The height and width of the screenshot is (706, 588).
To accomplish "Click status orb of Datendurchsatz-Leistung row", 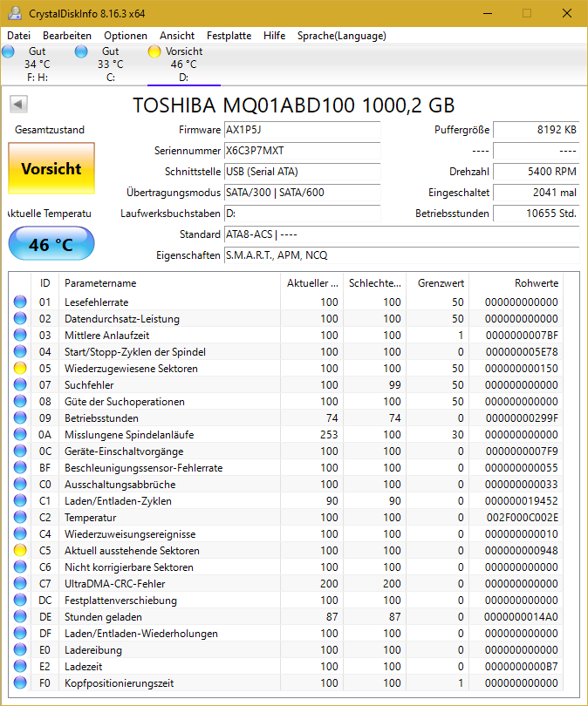I will [x=20, y=318].
